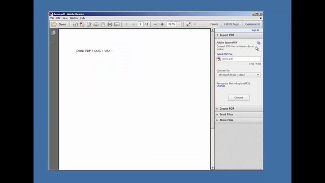Open the Convert To format dropdown
This screenshot has height=183, width=325.
239,75
